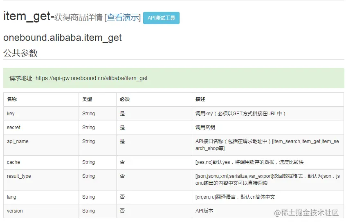Follow the 查看演示 demo link

(x=123, y=17)
